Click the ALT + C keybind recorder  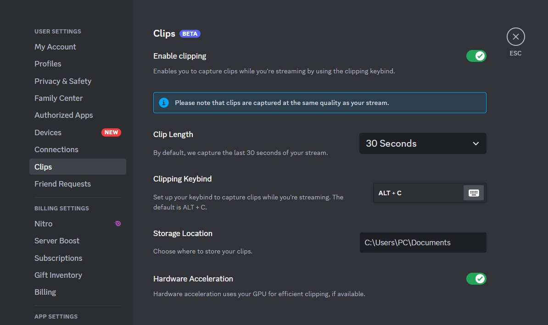coord(413,193)
